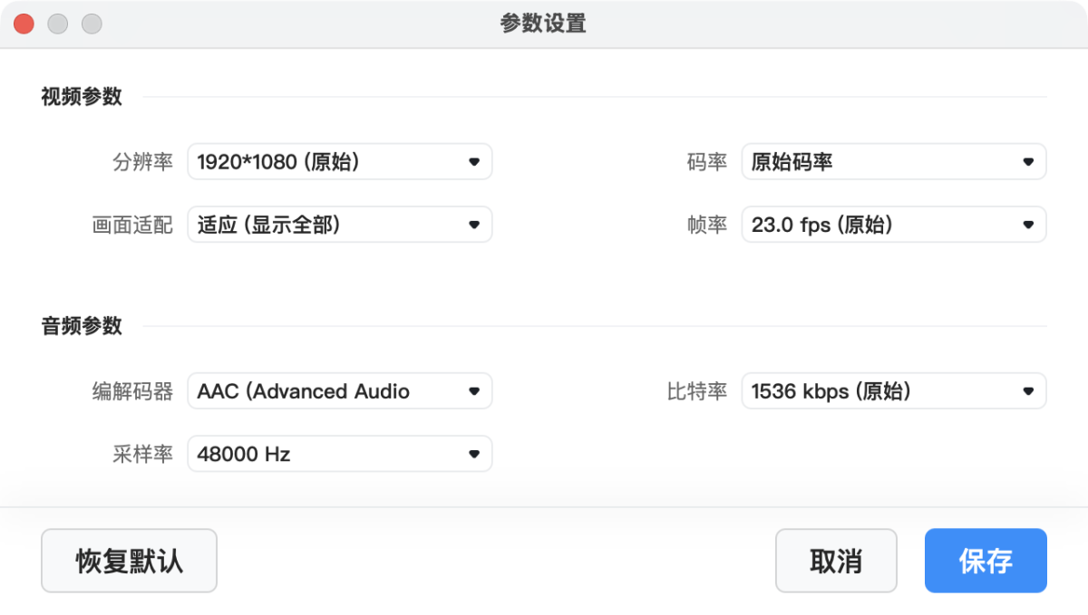
Task: Click the 恢复默认 button
Action: (129, 561)
